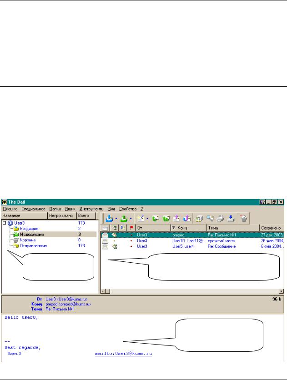Image resolution: width=287 pixels, height=380 pixels.
Task: Toggle the sort arrow on the Кому column
Action: (x=174, y=228)
